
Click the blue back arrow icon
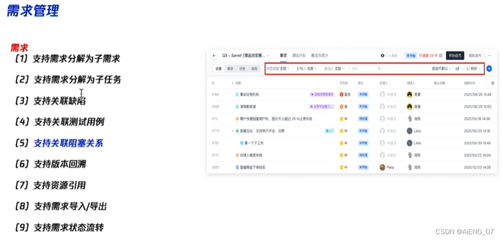pos(214,55)
